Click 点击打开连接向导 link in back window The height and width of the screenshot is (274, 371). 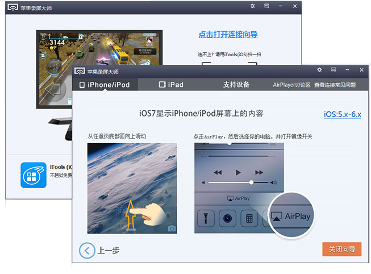(x=228, y=35)
